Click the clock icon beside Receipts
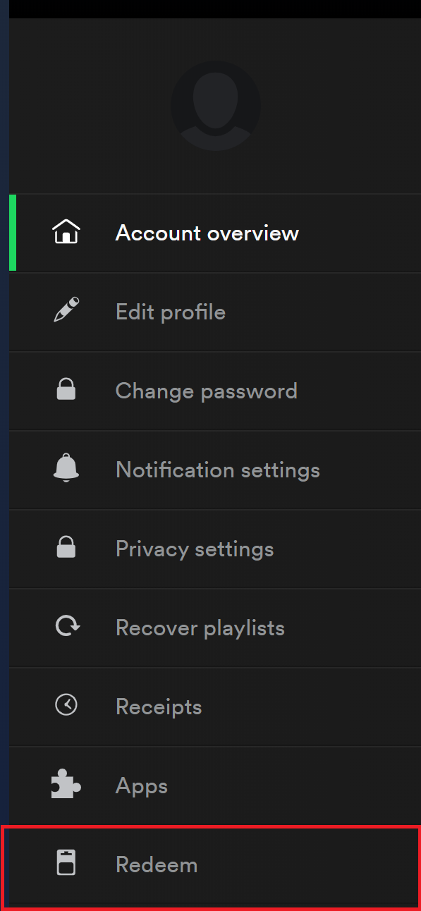421x911 pixels. 66,705
